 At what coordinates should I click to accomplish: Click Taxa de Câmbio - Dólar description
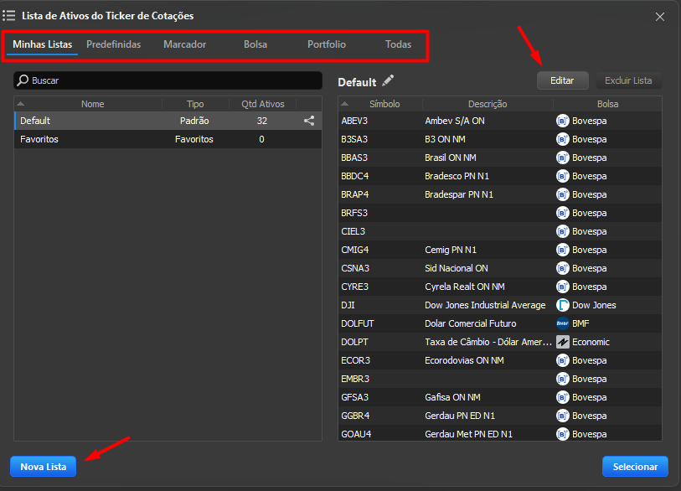tap(488, 342)
